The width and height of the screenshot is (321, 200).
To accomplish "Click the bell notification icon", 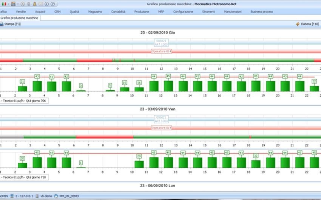I will [x=34, y=4].
